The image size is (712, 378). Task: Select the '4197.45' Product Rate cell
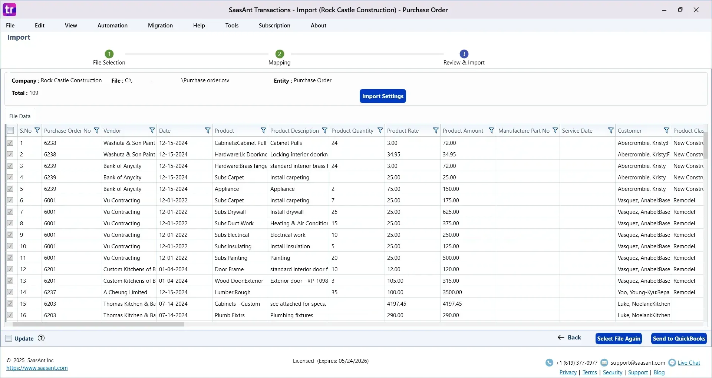[x=412, y=304]
